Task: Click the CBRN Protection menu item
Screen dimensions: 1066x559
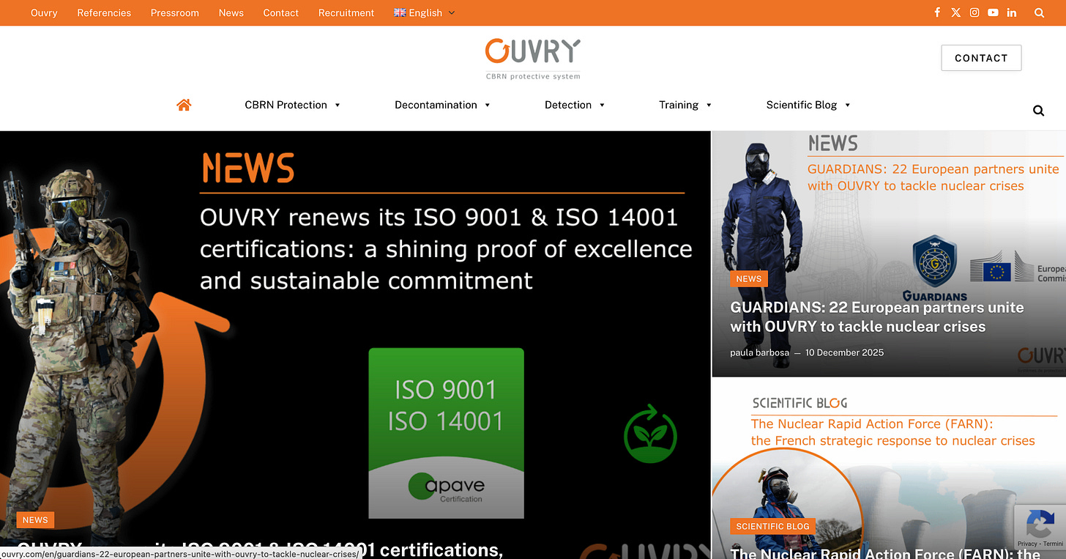Action: point(286,105)
